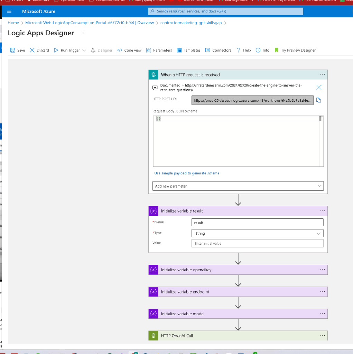Open Help from the toolbar
The width and height of the screenshot is (353, 354).
(x=243, y=50)
